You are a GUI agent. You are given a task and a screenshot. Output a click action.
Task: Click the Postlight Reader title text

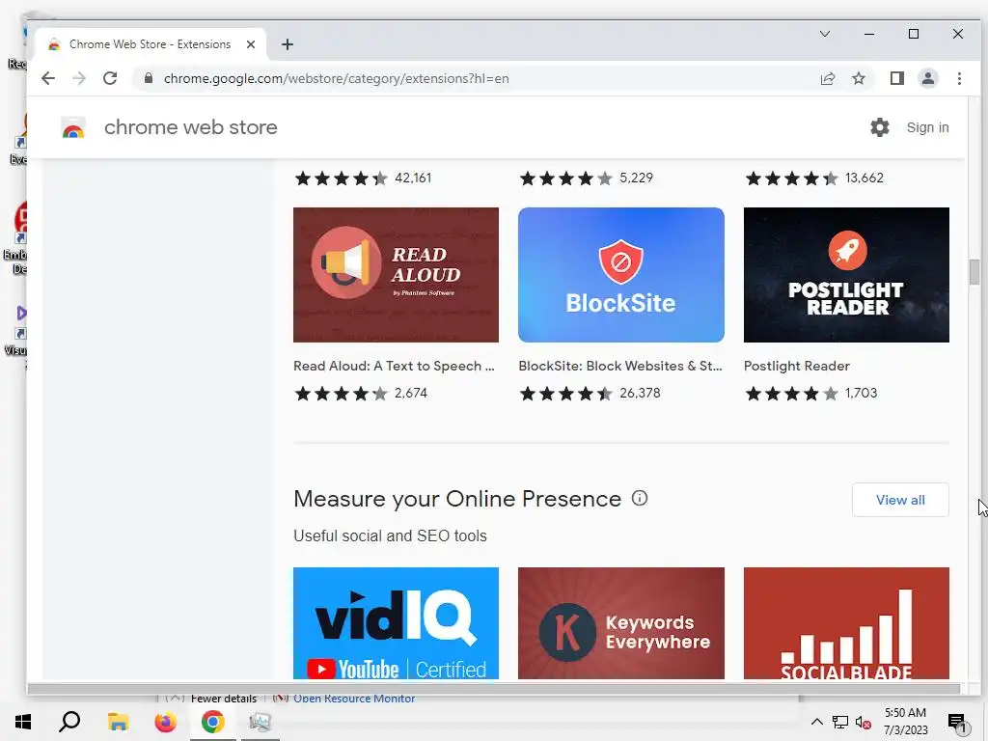[796, 366]
